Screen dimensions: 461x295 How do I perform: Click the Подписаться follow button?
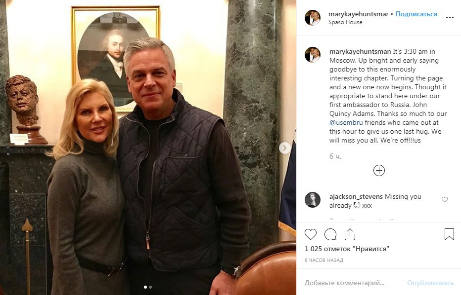coord(416,14)
